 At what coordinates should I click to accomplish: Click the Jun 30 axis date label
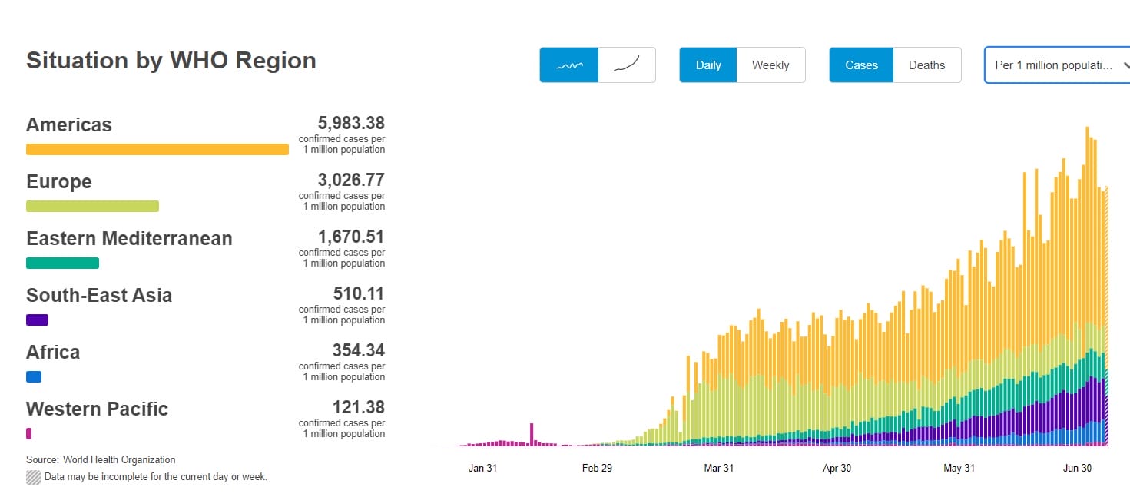coord(1079,469)
